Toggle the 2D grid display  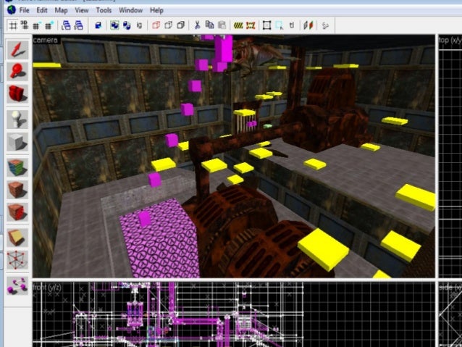pyautogui.click(x=12, y=25)
